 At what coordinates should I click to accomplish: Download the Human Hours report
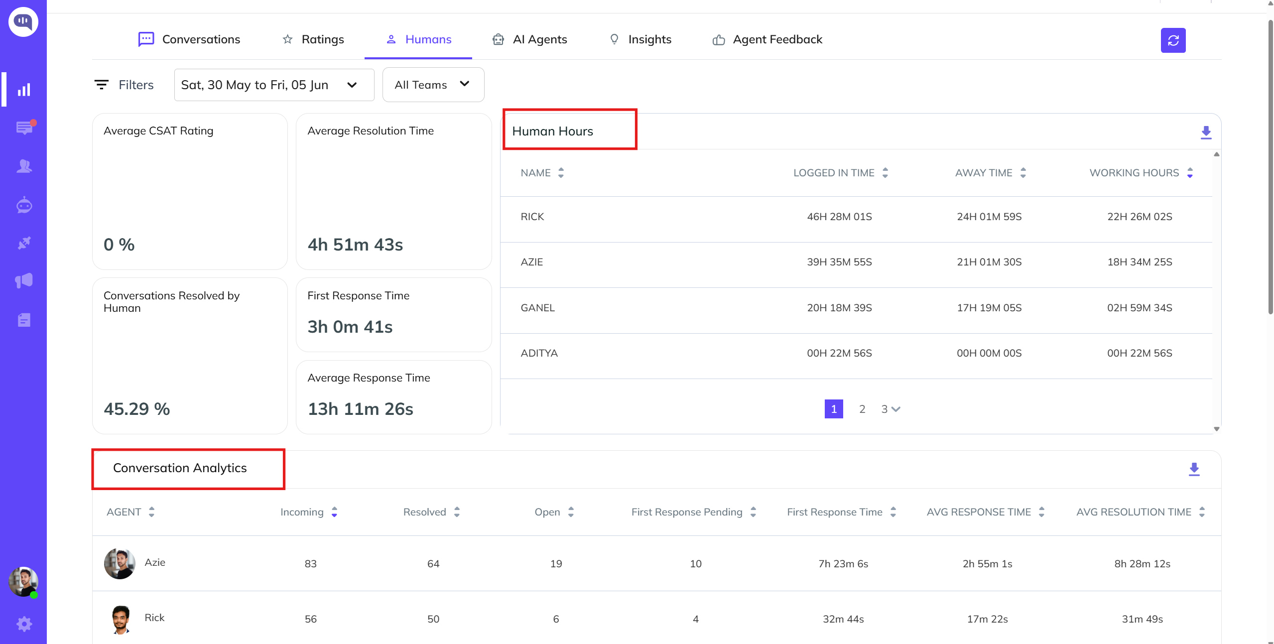[x=1206, y=132]
